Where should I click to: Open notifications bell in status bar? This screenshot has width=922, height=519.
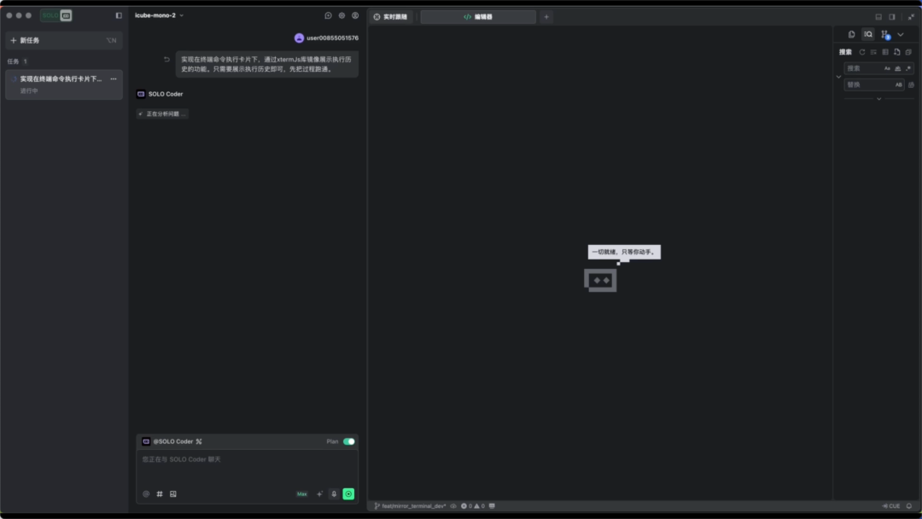click(909, 506)
